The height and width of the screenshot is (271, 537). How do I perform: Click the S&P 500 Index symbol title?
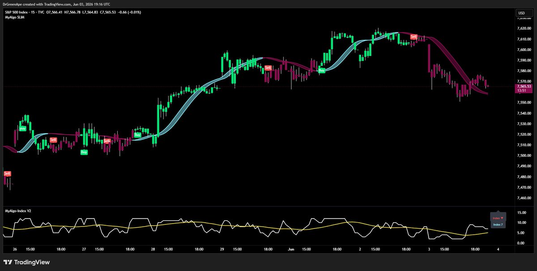point(17,13)
